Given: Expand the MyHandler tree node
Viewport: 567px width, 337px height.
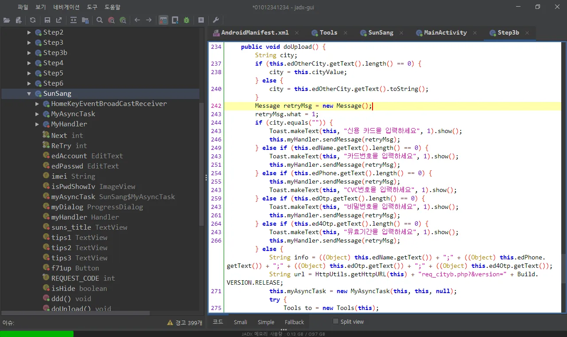Looking at the screenshot, I should (x=37, y=124).
